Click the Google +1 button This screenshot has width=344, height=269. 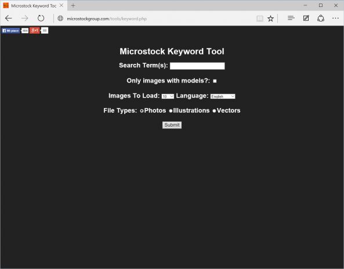(35, 30)
